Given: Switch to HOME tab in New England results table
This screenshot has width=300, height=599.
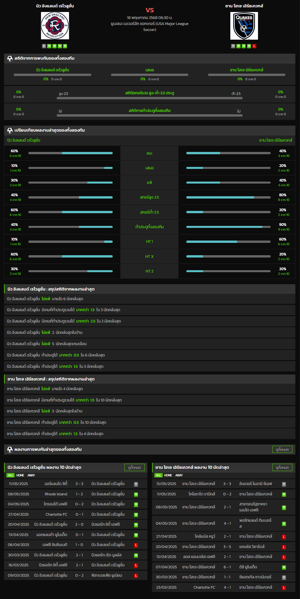Looking at the screenshot, I should (20, 475).
